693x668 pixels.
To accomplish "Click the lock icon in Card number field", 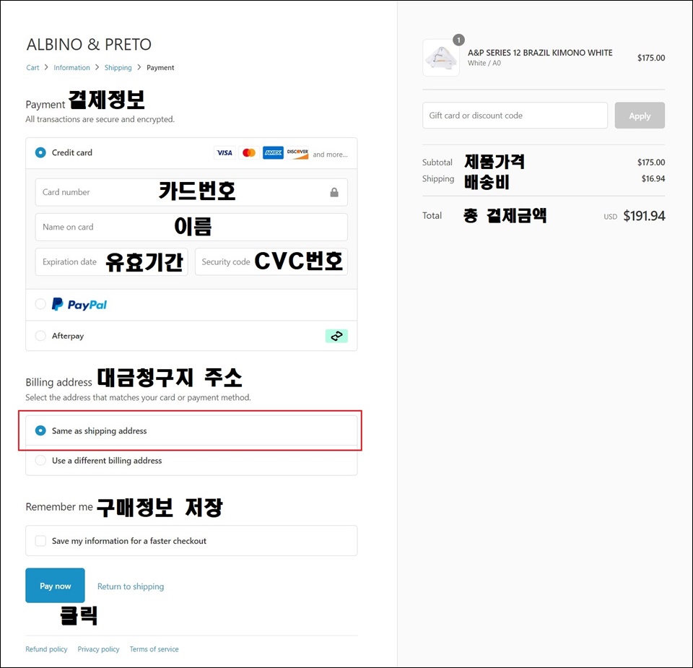I will pyautogui.click(x=334, y=192).
